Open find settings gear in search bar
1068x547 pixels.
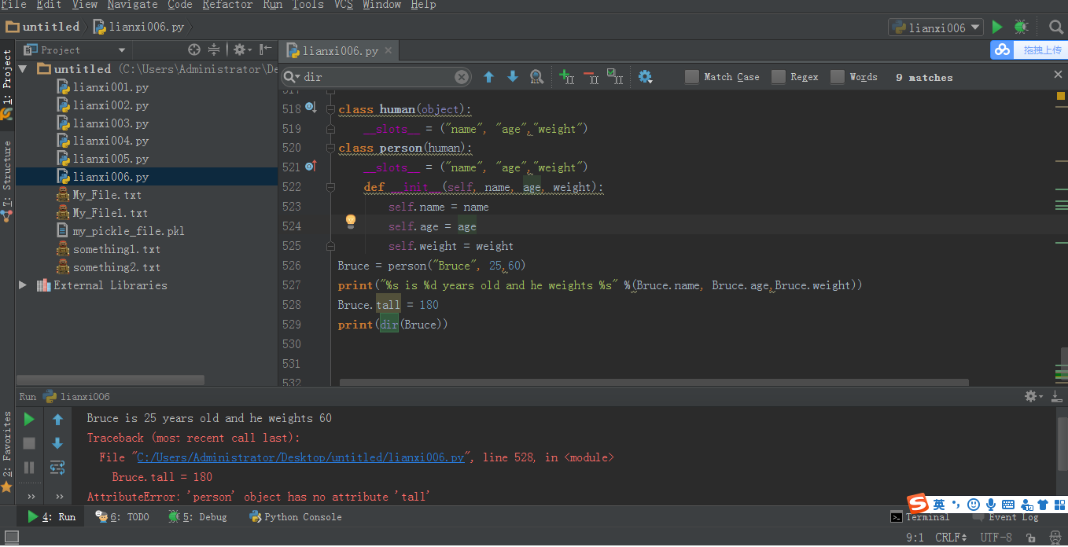click(645, 77)
